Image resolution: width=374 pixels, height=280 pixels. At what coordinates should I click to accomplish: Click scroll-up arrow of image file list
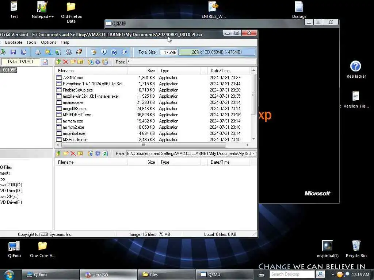click(x=253, y=70)
